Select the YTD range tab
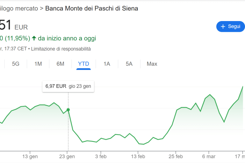This screenshot has height=163, width=245. click(x=83, y=64)
